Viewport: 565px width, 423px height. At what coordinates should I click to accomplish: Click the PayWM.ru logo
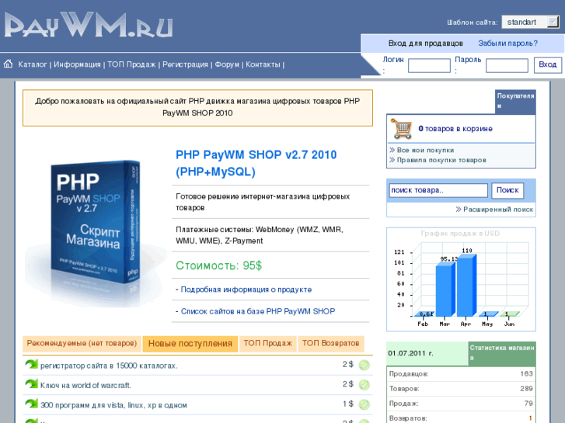pyautogui.click(x=89, y=25)
